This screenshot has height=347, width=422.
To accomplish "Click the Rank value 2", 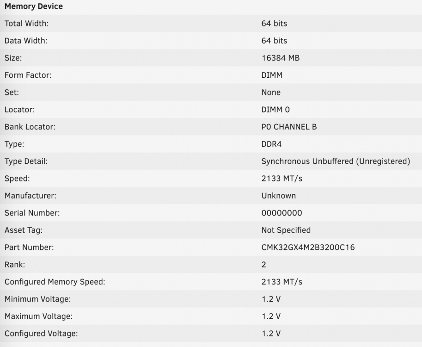I will [264, 265].
